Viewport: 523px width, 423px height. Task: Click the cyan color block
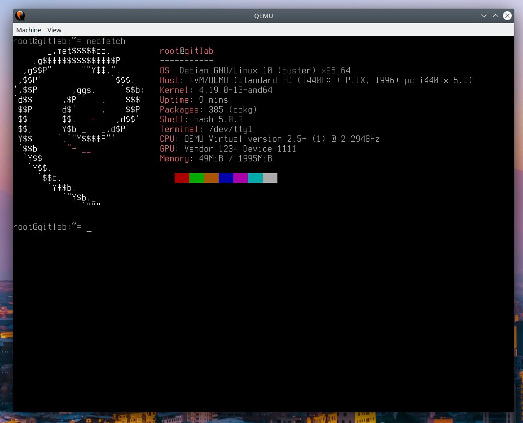[255, 178]
